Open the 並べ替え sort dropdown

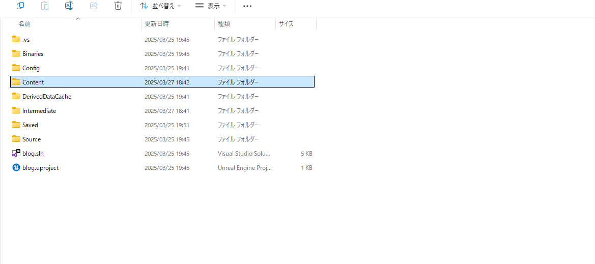tap(160, 6)
